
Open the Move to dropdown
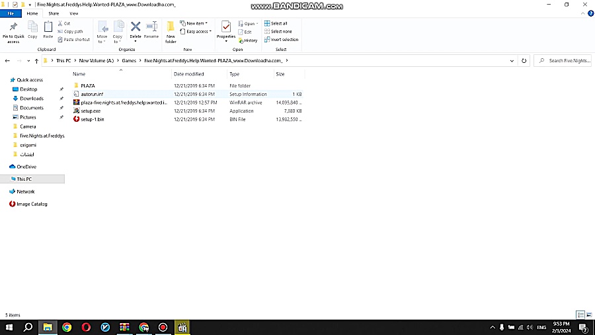coord(102,32)
